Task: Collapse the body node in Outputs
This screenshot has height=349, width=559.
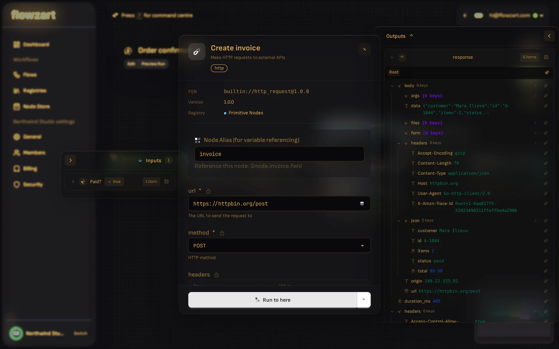Action: pyautogui.click(x=392, y=86)
